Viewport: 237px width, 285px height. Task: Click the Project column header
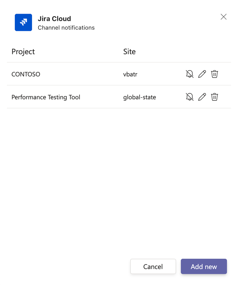[x=23, y=52]
